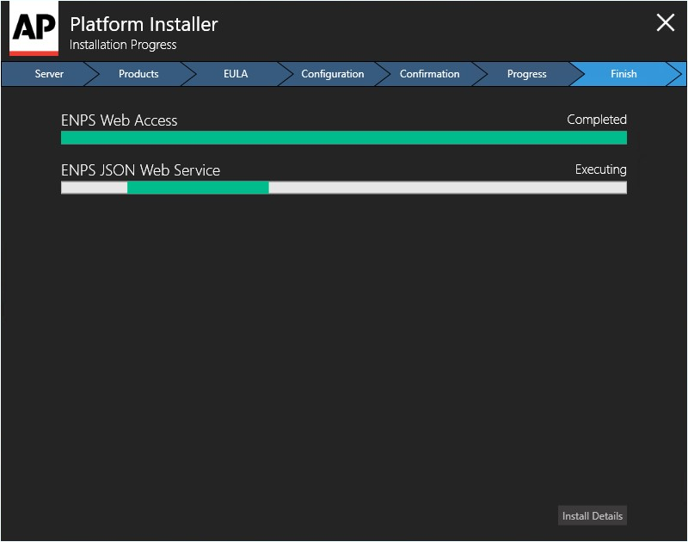Switch to the Configuration step

[333, 74]
